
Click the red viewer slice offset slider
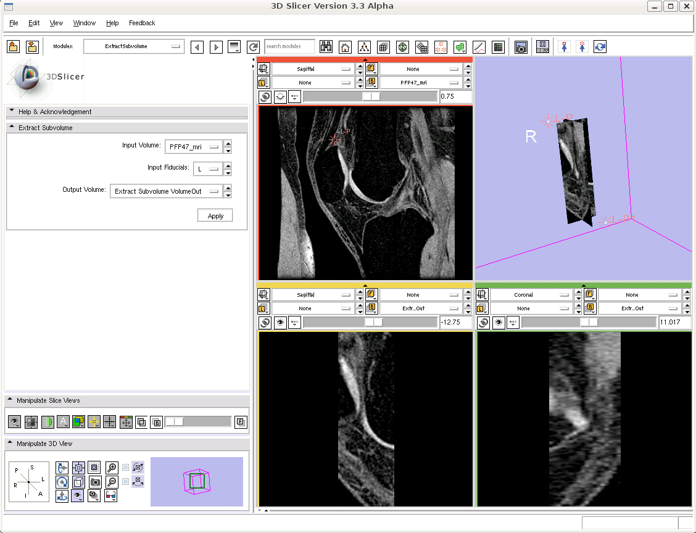370,97
